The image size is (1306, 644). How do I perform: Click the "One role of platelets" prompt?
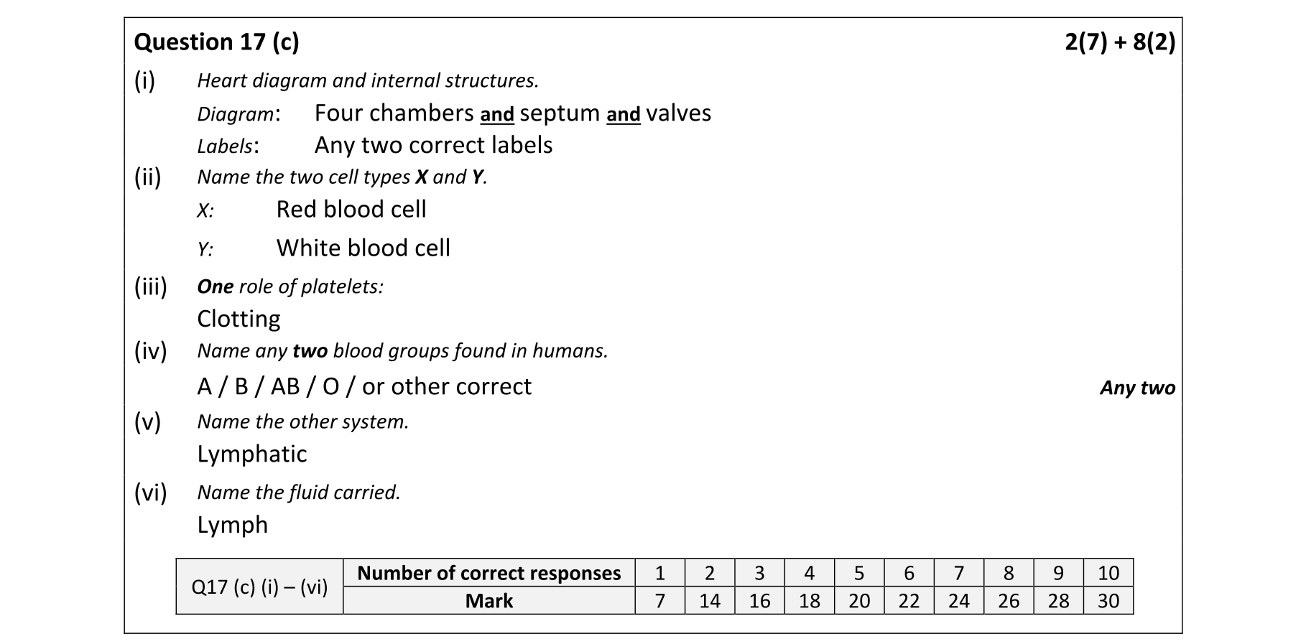pyautogui.click(x=290, y=286)
